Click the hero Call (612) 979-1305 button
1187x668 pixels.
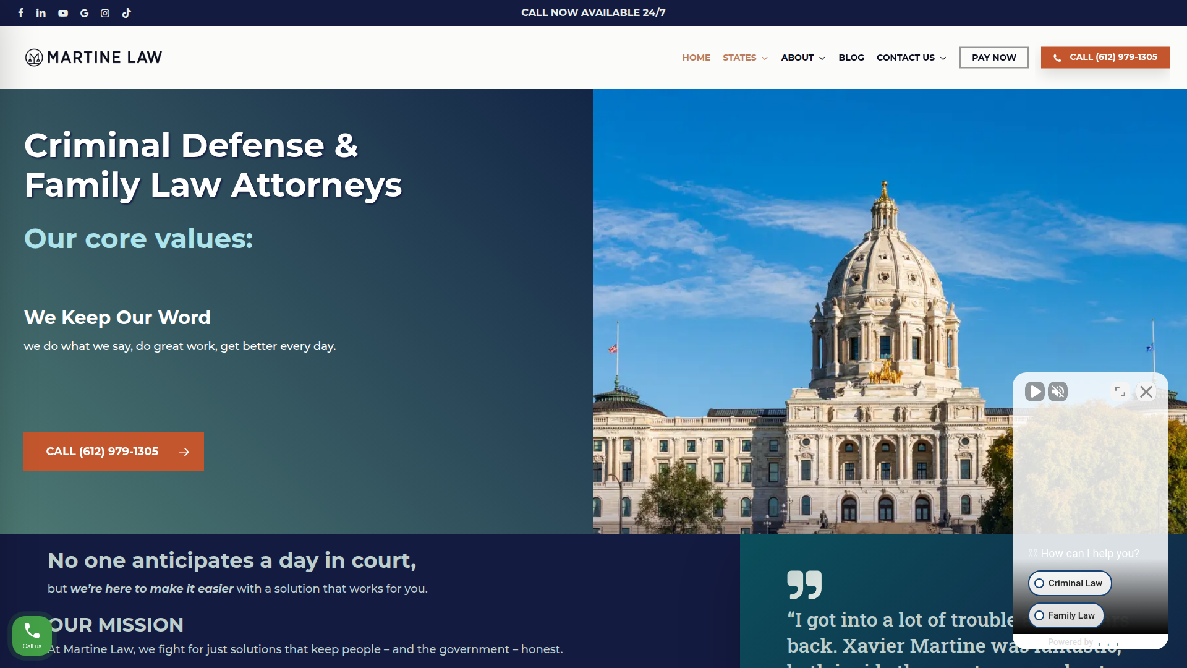point(114,452)
